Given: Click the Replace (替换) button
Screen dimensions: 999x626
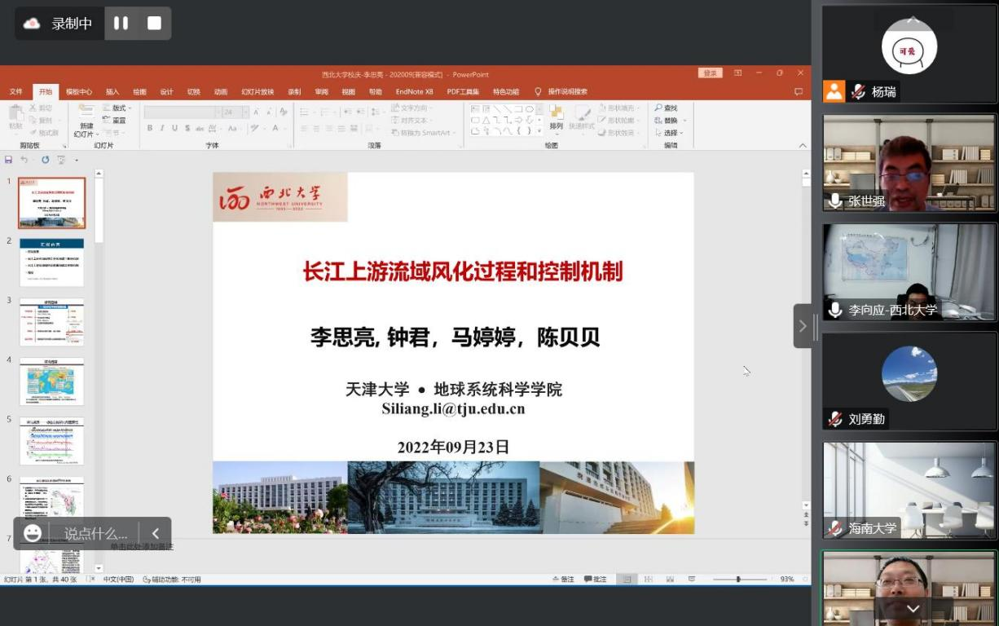Looking at the screenshot, I should click(x=670, y=121).
